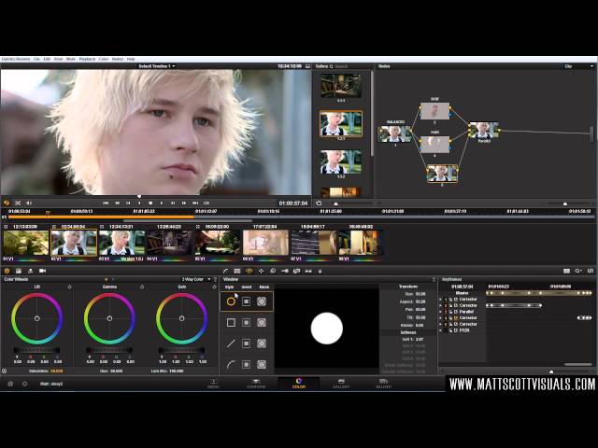Open the home project manager icon

point(10,384)
